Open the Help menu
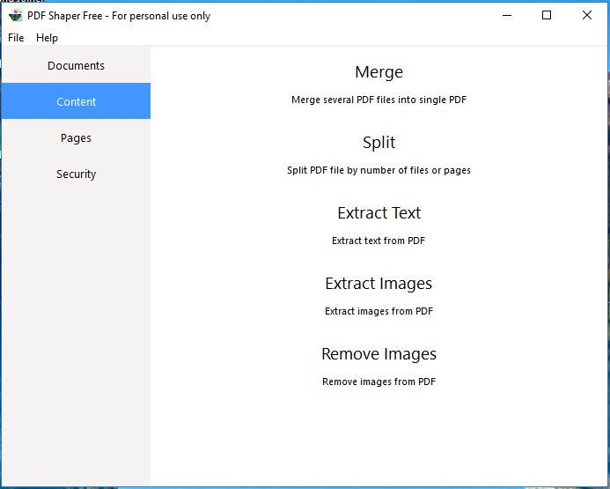This screenshot has width=610, height=489. tap(47, 38)
